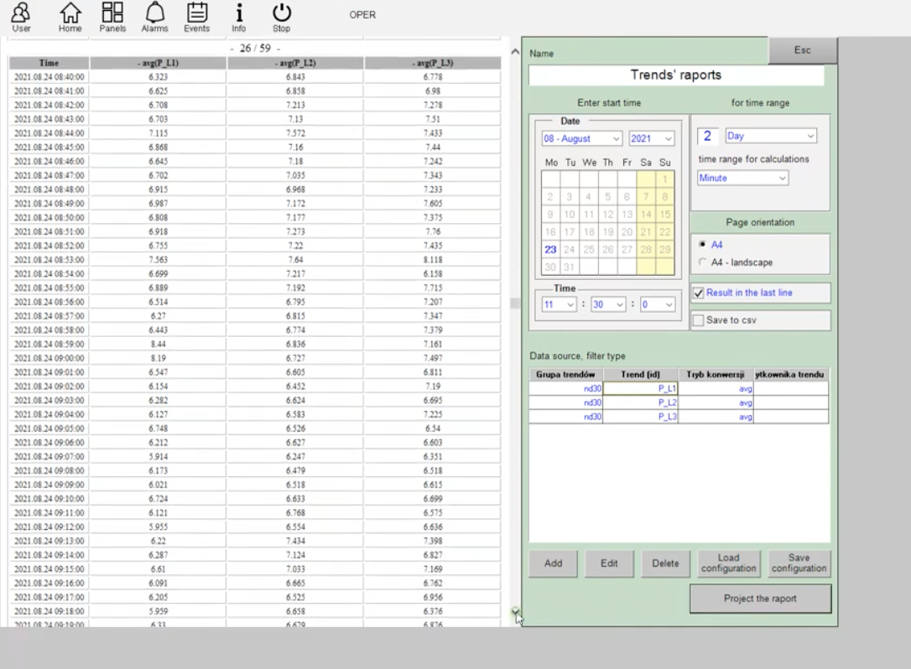
Task: Click the Stop power icon
Action: tap(281, 17)
